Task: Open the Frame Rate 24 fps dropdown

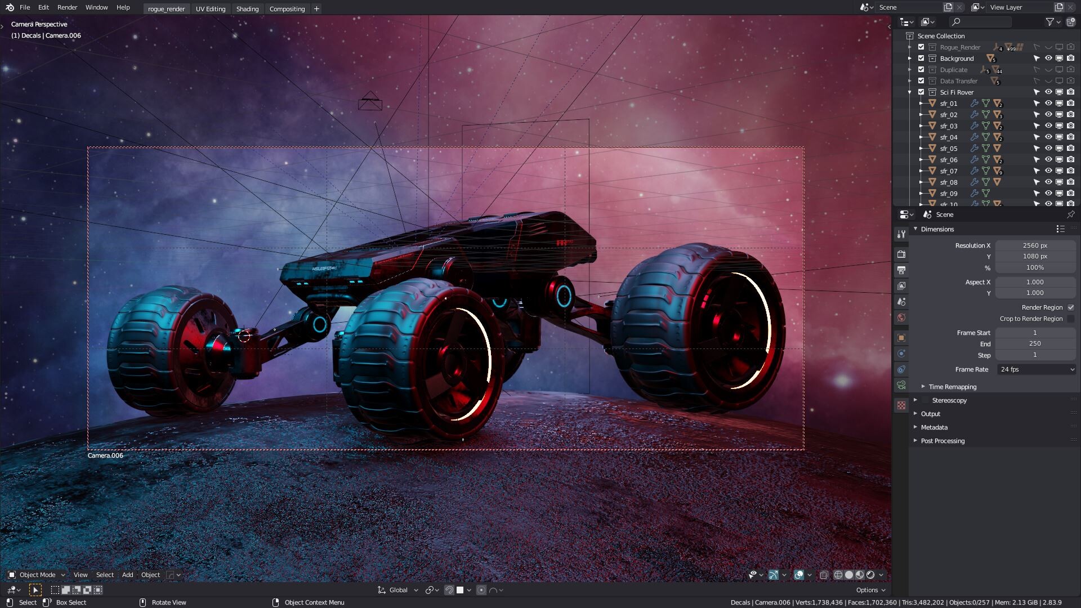Action: pos(1036,369)
